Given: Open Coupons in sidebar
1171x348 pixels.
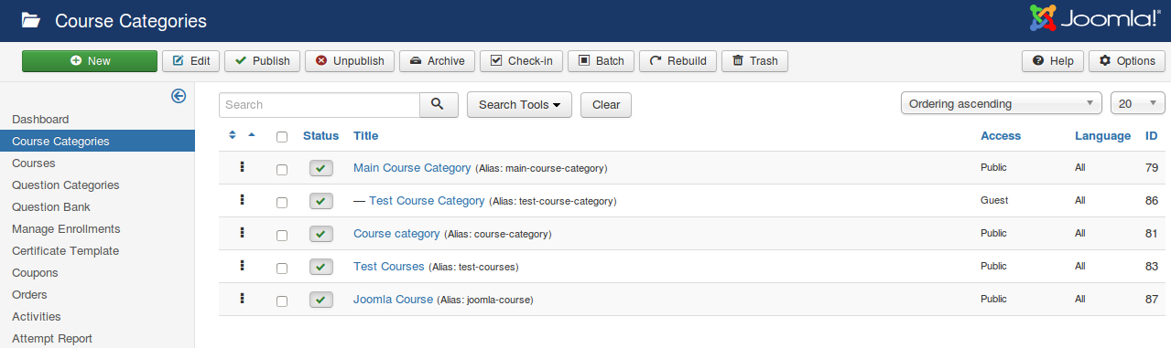Looking at the screenshot, I should (35, 273).
